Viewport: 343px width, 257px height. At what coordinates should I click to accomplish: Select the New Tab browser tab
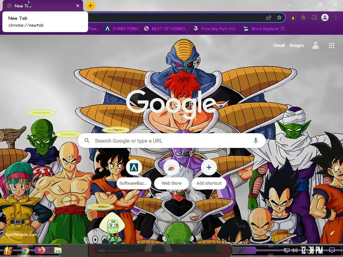pos(43,6)
